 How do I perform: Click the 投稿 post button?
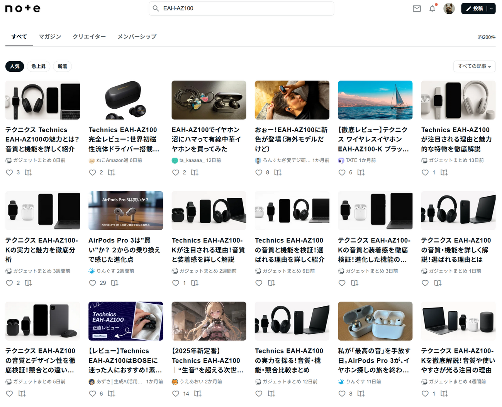[474, 8]
